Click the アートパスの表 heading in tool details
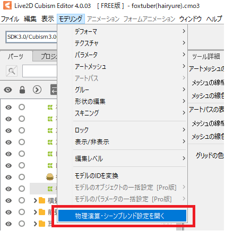Screen dimensions: 225x231 [x=206, y=110]
